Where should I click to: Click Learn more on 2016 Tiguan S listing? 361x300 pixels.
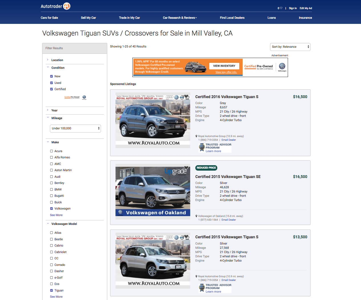(x=213, y=151)
